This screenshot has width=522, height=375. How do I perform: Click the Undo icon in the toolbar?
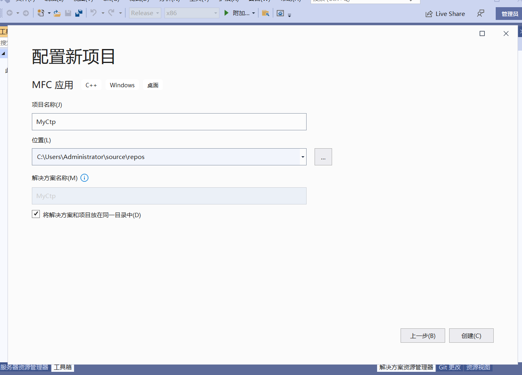[x=94, y=13]
